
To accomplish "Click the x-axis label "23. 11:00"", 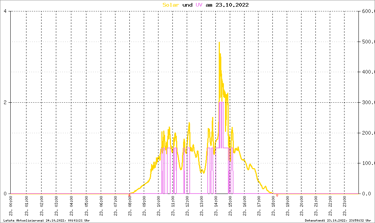I will [173, 206].
